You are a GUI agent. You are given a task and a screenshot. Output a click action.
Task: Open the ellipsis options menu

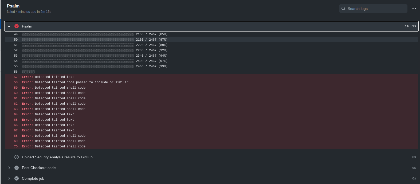(414, 9)
